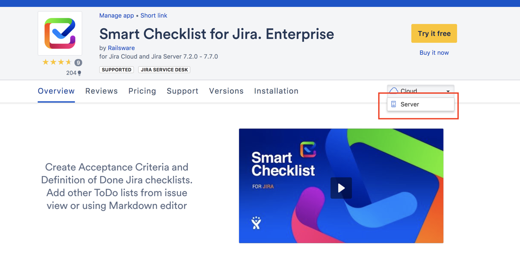The image size is (520, 253).
Task: Open the Cloud hosting selector
Action: point(421,91)
